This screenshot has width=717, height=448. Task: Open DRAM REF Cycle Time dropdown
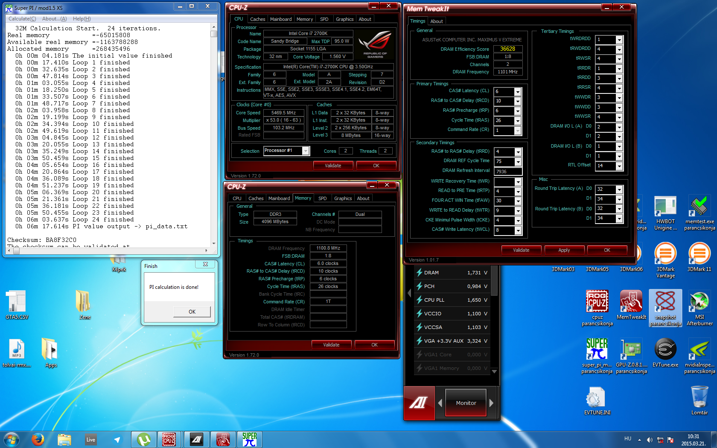tap(518, 162)
